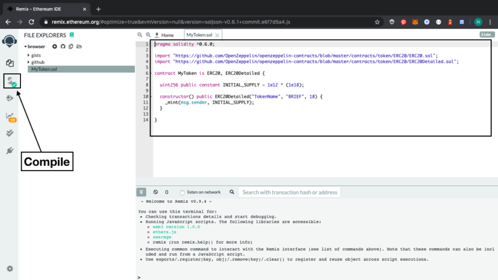Image resolution: width=498 pixels, height=280 pixels.
Task: Open the File Explorers sidebar icon
Action: [x=9, y=63]
